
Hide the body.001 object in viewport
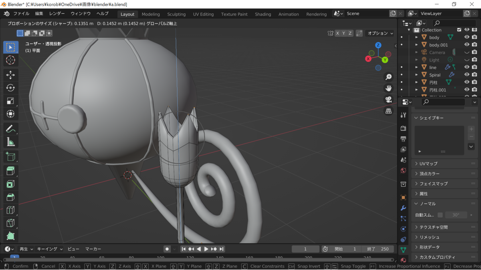point(467,45)
